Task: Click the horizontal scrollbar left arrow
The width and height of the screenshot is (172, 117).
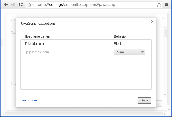Action: click(x=3, y=114)
